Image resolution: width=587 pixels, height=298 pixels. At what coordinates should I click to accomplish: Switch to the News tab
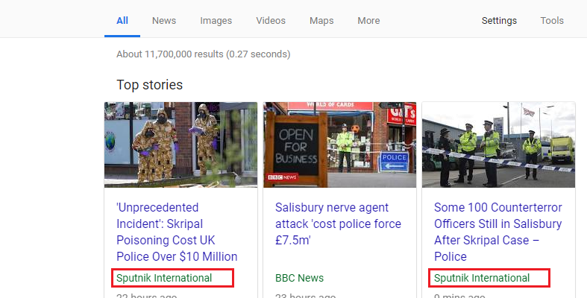tap(164, 21)
